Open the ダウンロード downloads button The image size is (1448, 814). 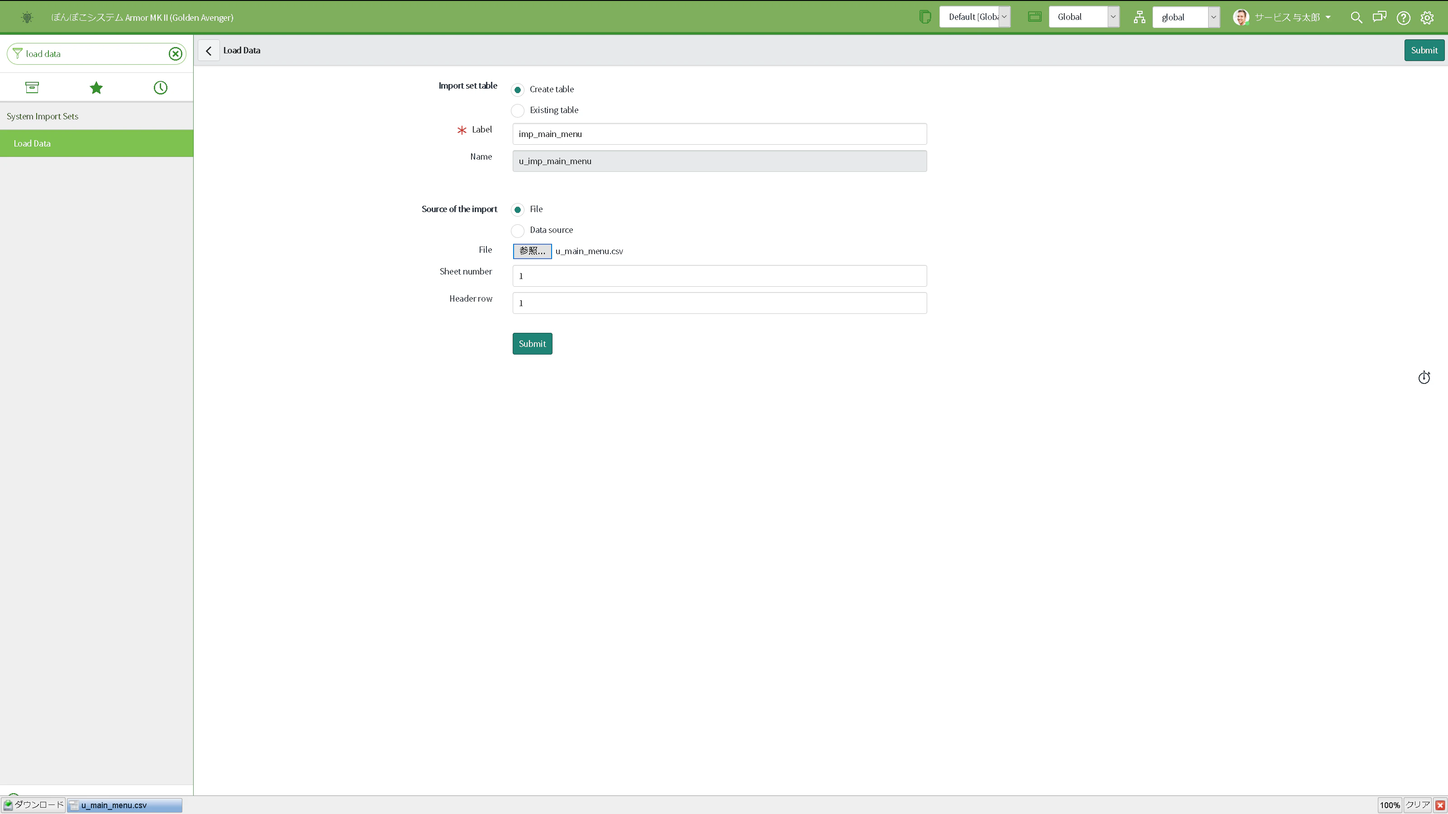pyautogui.click(x=33, y=805)
